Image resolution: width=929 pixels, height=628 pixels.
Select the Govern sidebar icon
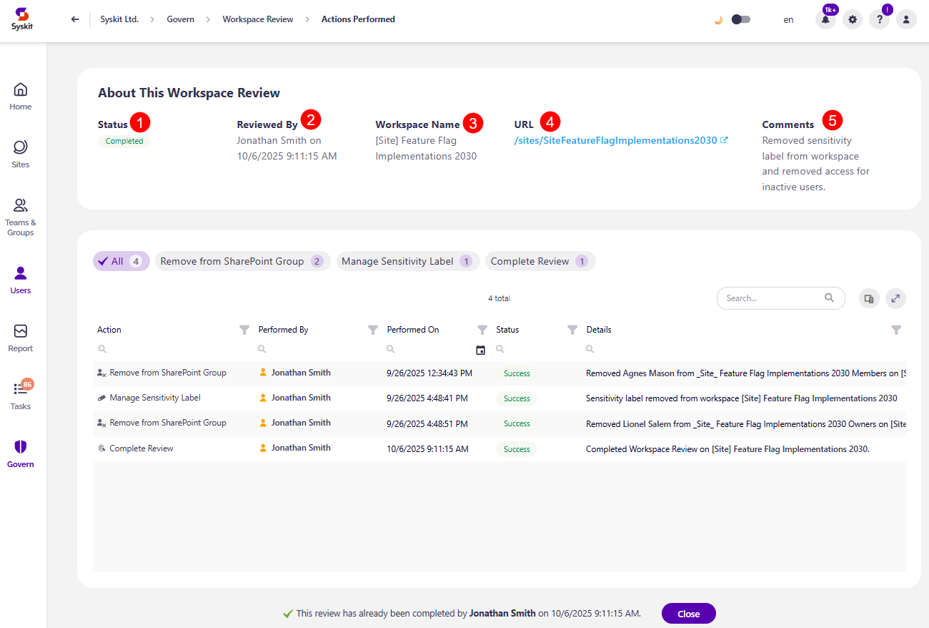click(20, 451)
